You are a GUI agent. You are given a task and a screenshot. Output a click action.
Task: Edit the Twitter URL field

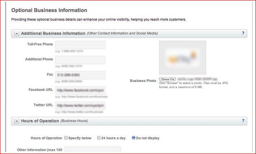80,106
